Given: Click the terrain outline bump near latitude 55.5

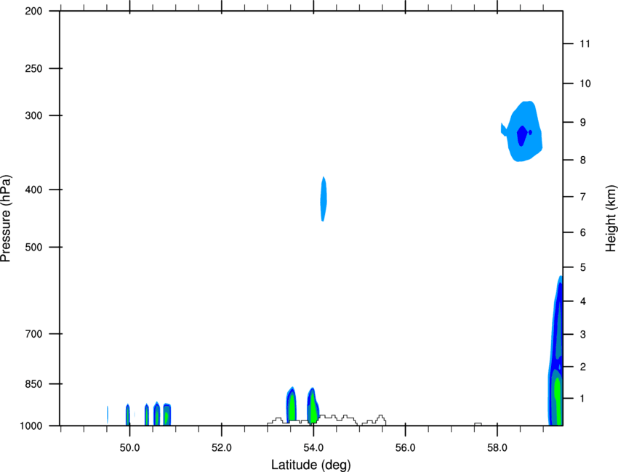Looking at the screenshot, I should 381,419.
